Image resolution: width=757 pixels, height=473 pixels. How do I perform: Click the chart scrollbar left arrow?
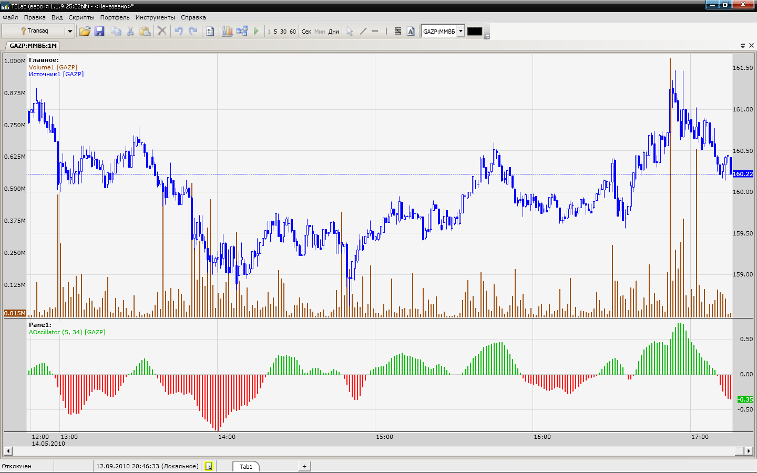[8, 451]
